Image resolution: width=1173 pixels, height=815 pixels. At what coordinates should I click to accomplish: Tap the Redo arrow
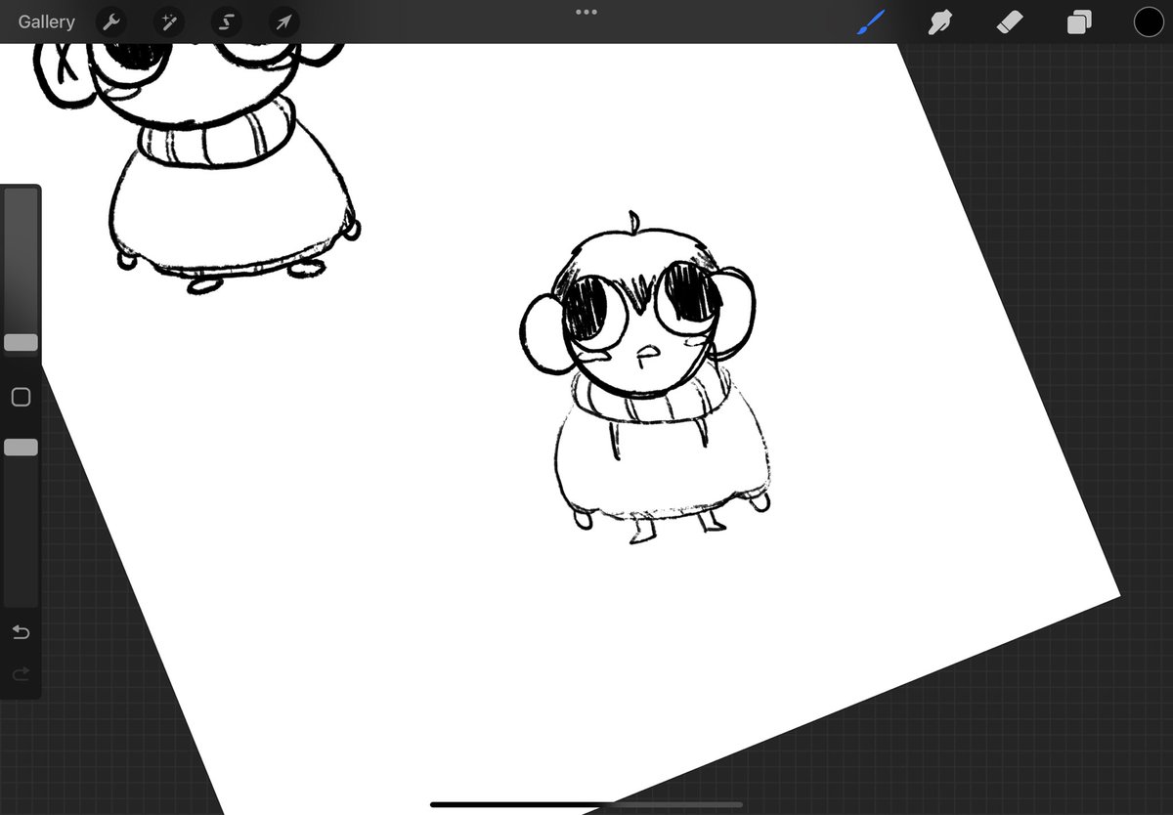pos(21,674)
